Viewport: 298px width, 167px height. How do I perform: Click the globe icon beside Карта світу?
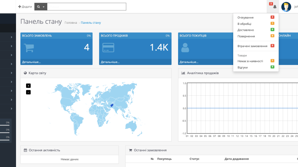point(25,73)
